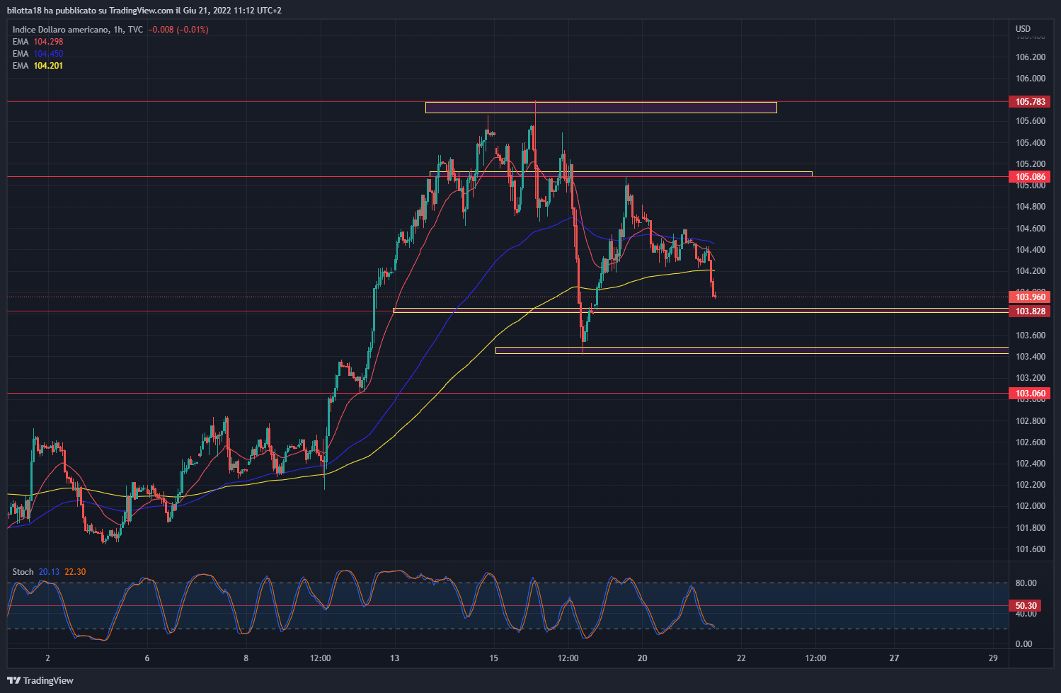Select the blue EMA 104.450 legend
The image size is (1061, 693).
click(38, 54)
